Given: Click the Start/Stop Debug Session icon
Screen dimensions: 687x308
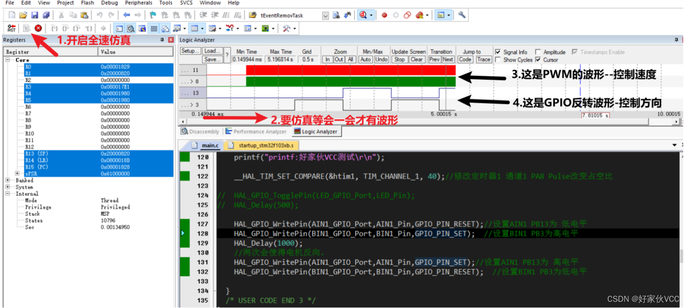Looking at the screenshot, I should click(x=364, y=15).
